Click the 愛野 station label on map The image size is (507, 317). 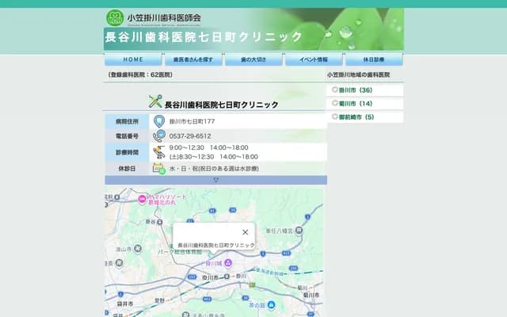click(159, 300)
